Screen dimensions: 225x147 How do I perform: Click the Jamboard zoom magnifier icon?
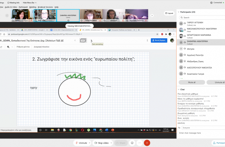(x=8, y=47)
